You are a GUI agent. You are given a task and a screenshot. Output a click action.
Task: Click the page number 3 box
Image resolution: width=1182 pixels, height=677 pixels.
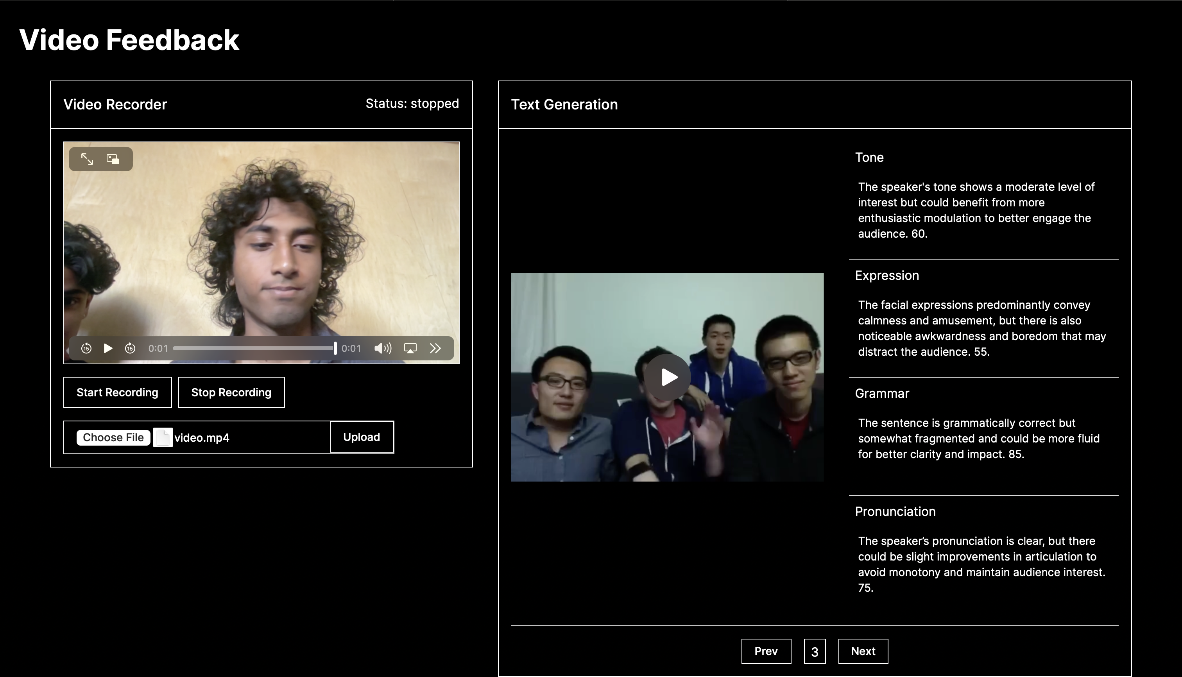click(814, 652)
